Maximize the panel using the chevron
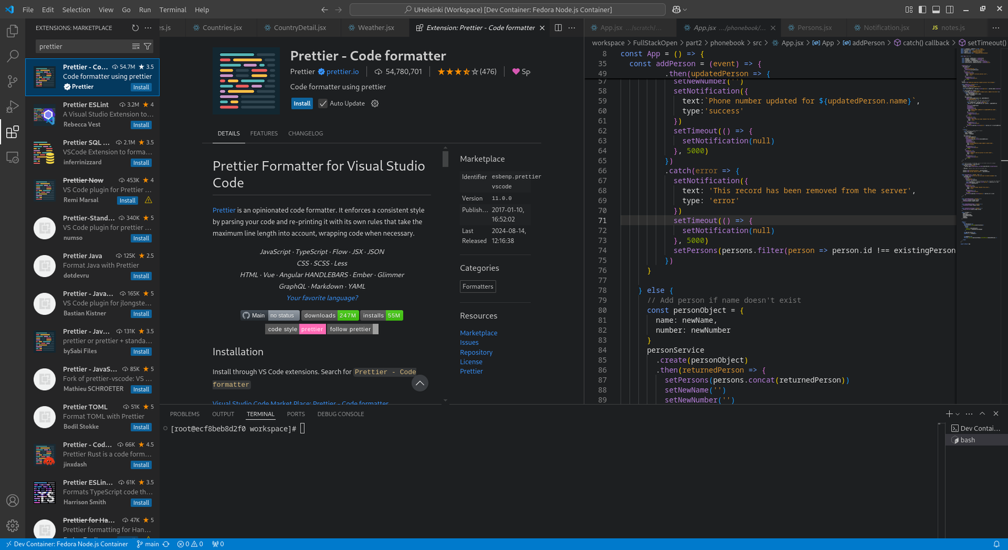Image resolution: width=1008 pixels, height=550 pixels. [982, 413]
